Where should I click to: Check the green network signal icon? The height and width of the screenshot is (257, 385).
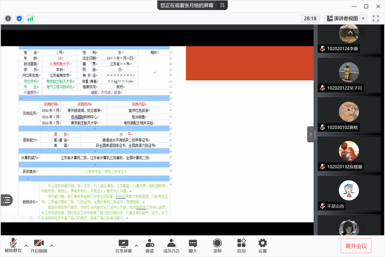click(30, 19)
